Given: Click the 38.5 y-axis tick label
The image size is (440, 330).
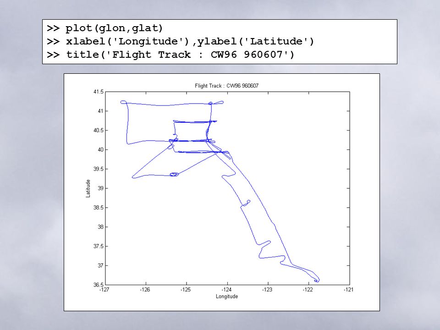Looking at the screenshot, I should pyautogui.click(x=99, y=208).
